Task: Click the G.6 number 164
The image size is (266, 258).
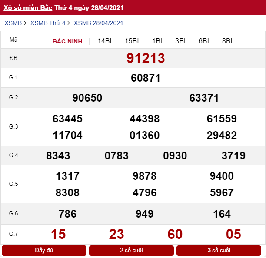Action: 222,214
